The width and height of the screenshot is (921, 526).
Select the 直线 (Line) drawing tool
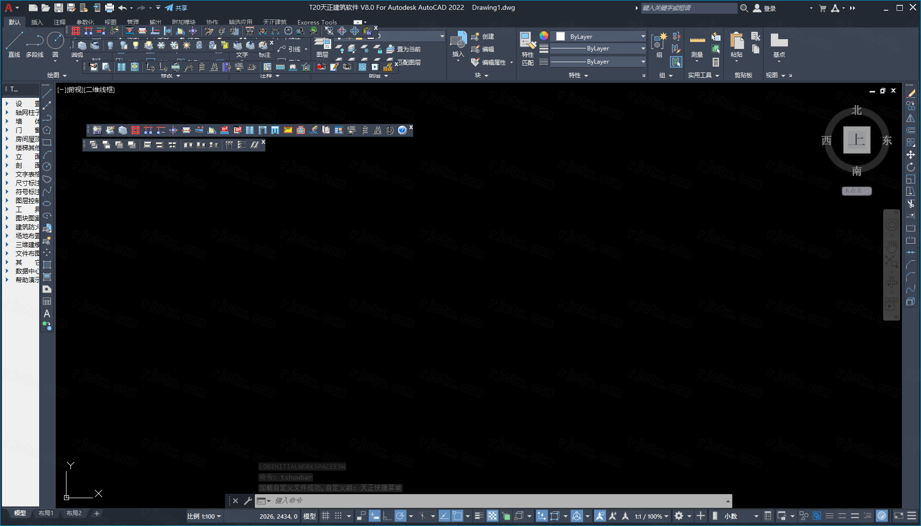(x=14, y=44)
